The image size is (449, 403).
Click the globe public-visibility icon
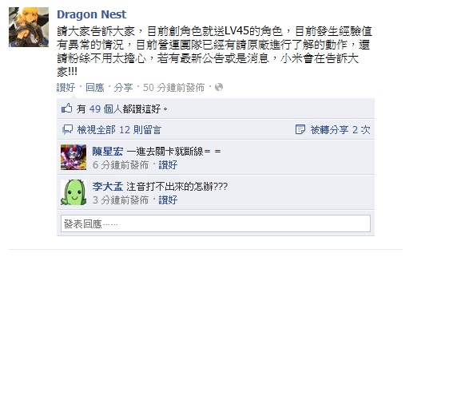click(219, 87)
